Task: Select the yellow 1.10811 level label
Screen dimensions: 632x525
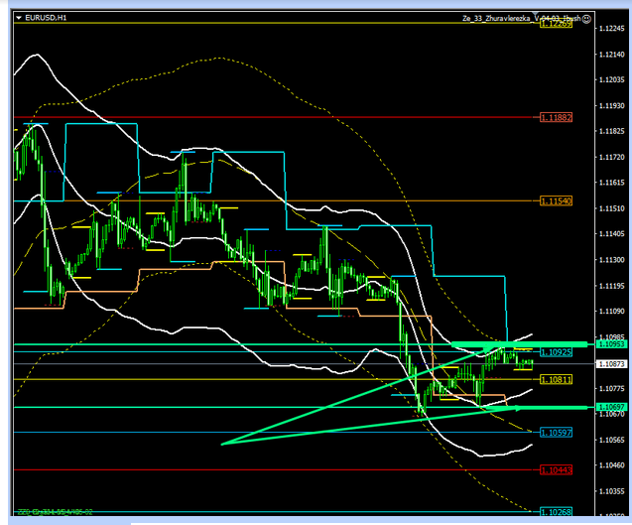Action: pyautogui.click(x=557, y=379)
